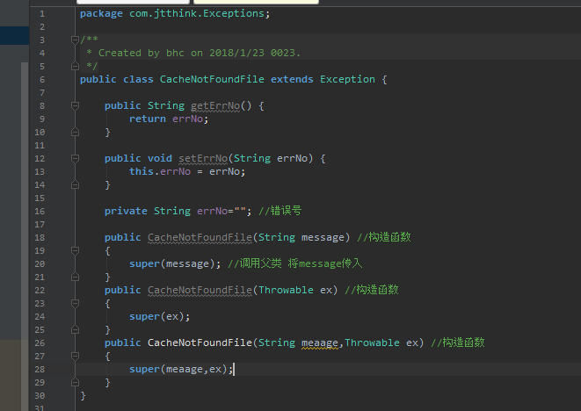The height and width of the screenshot is (411, 581).
Task: Collapse the getErrNo method fold marker
Action: (75, 106)
